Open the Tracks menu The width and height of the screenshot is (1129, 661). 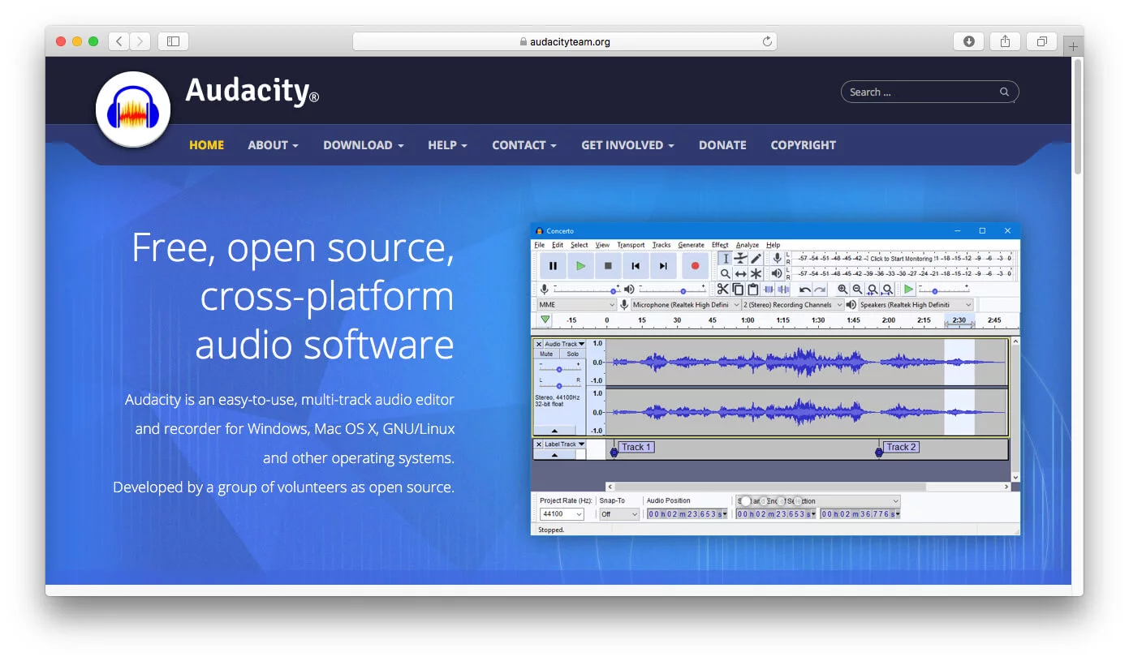[661, 245]
